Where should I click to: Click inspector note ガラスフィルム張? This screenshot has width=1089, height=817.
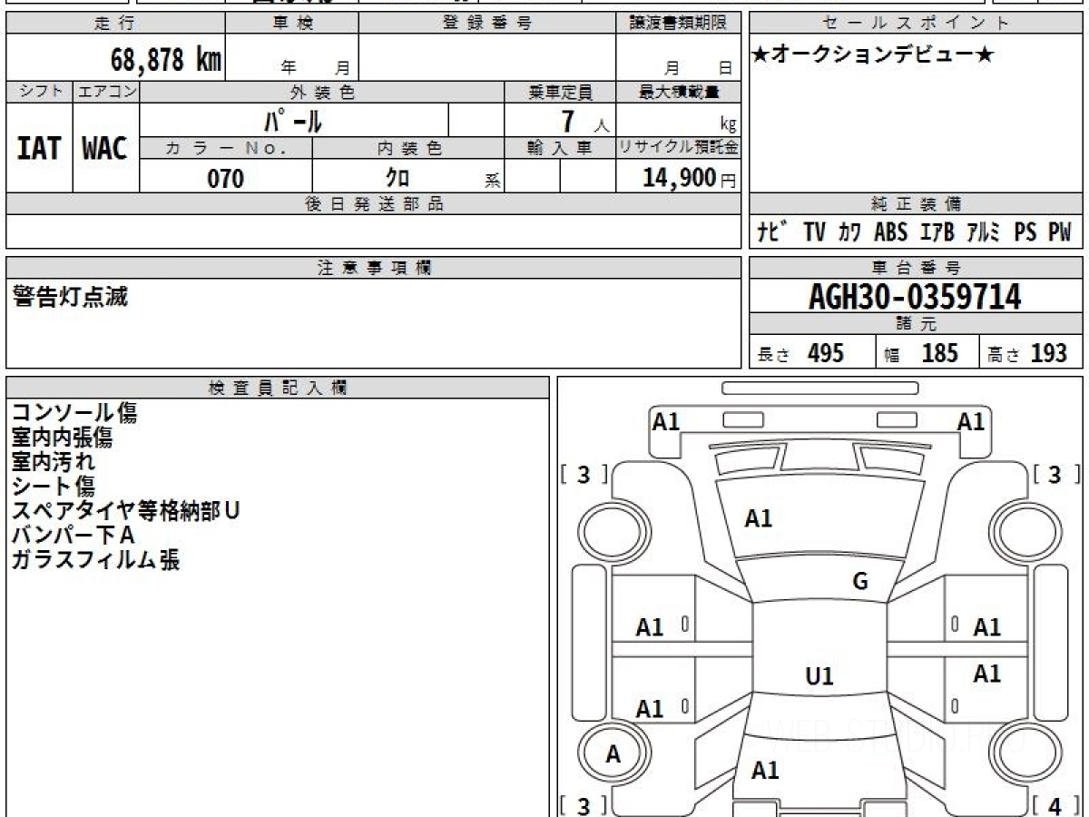pos(95,560)
